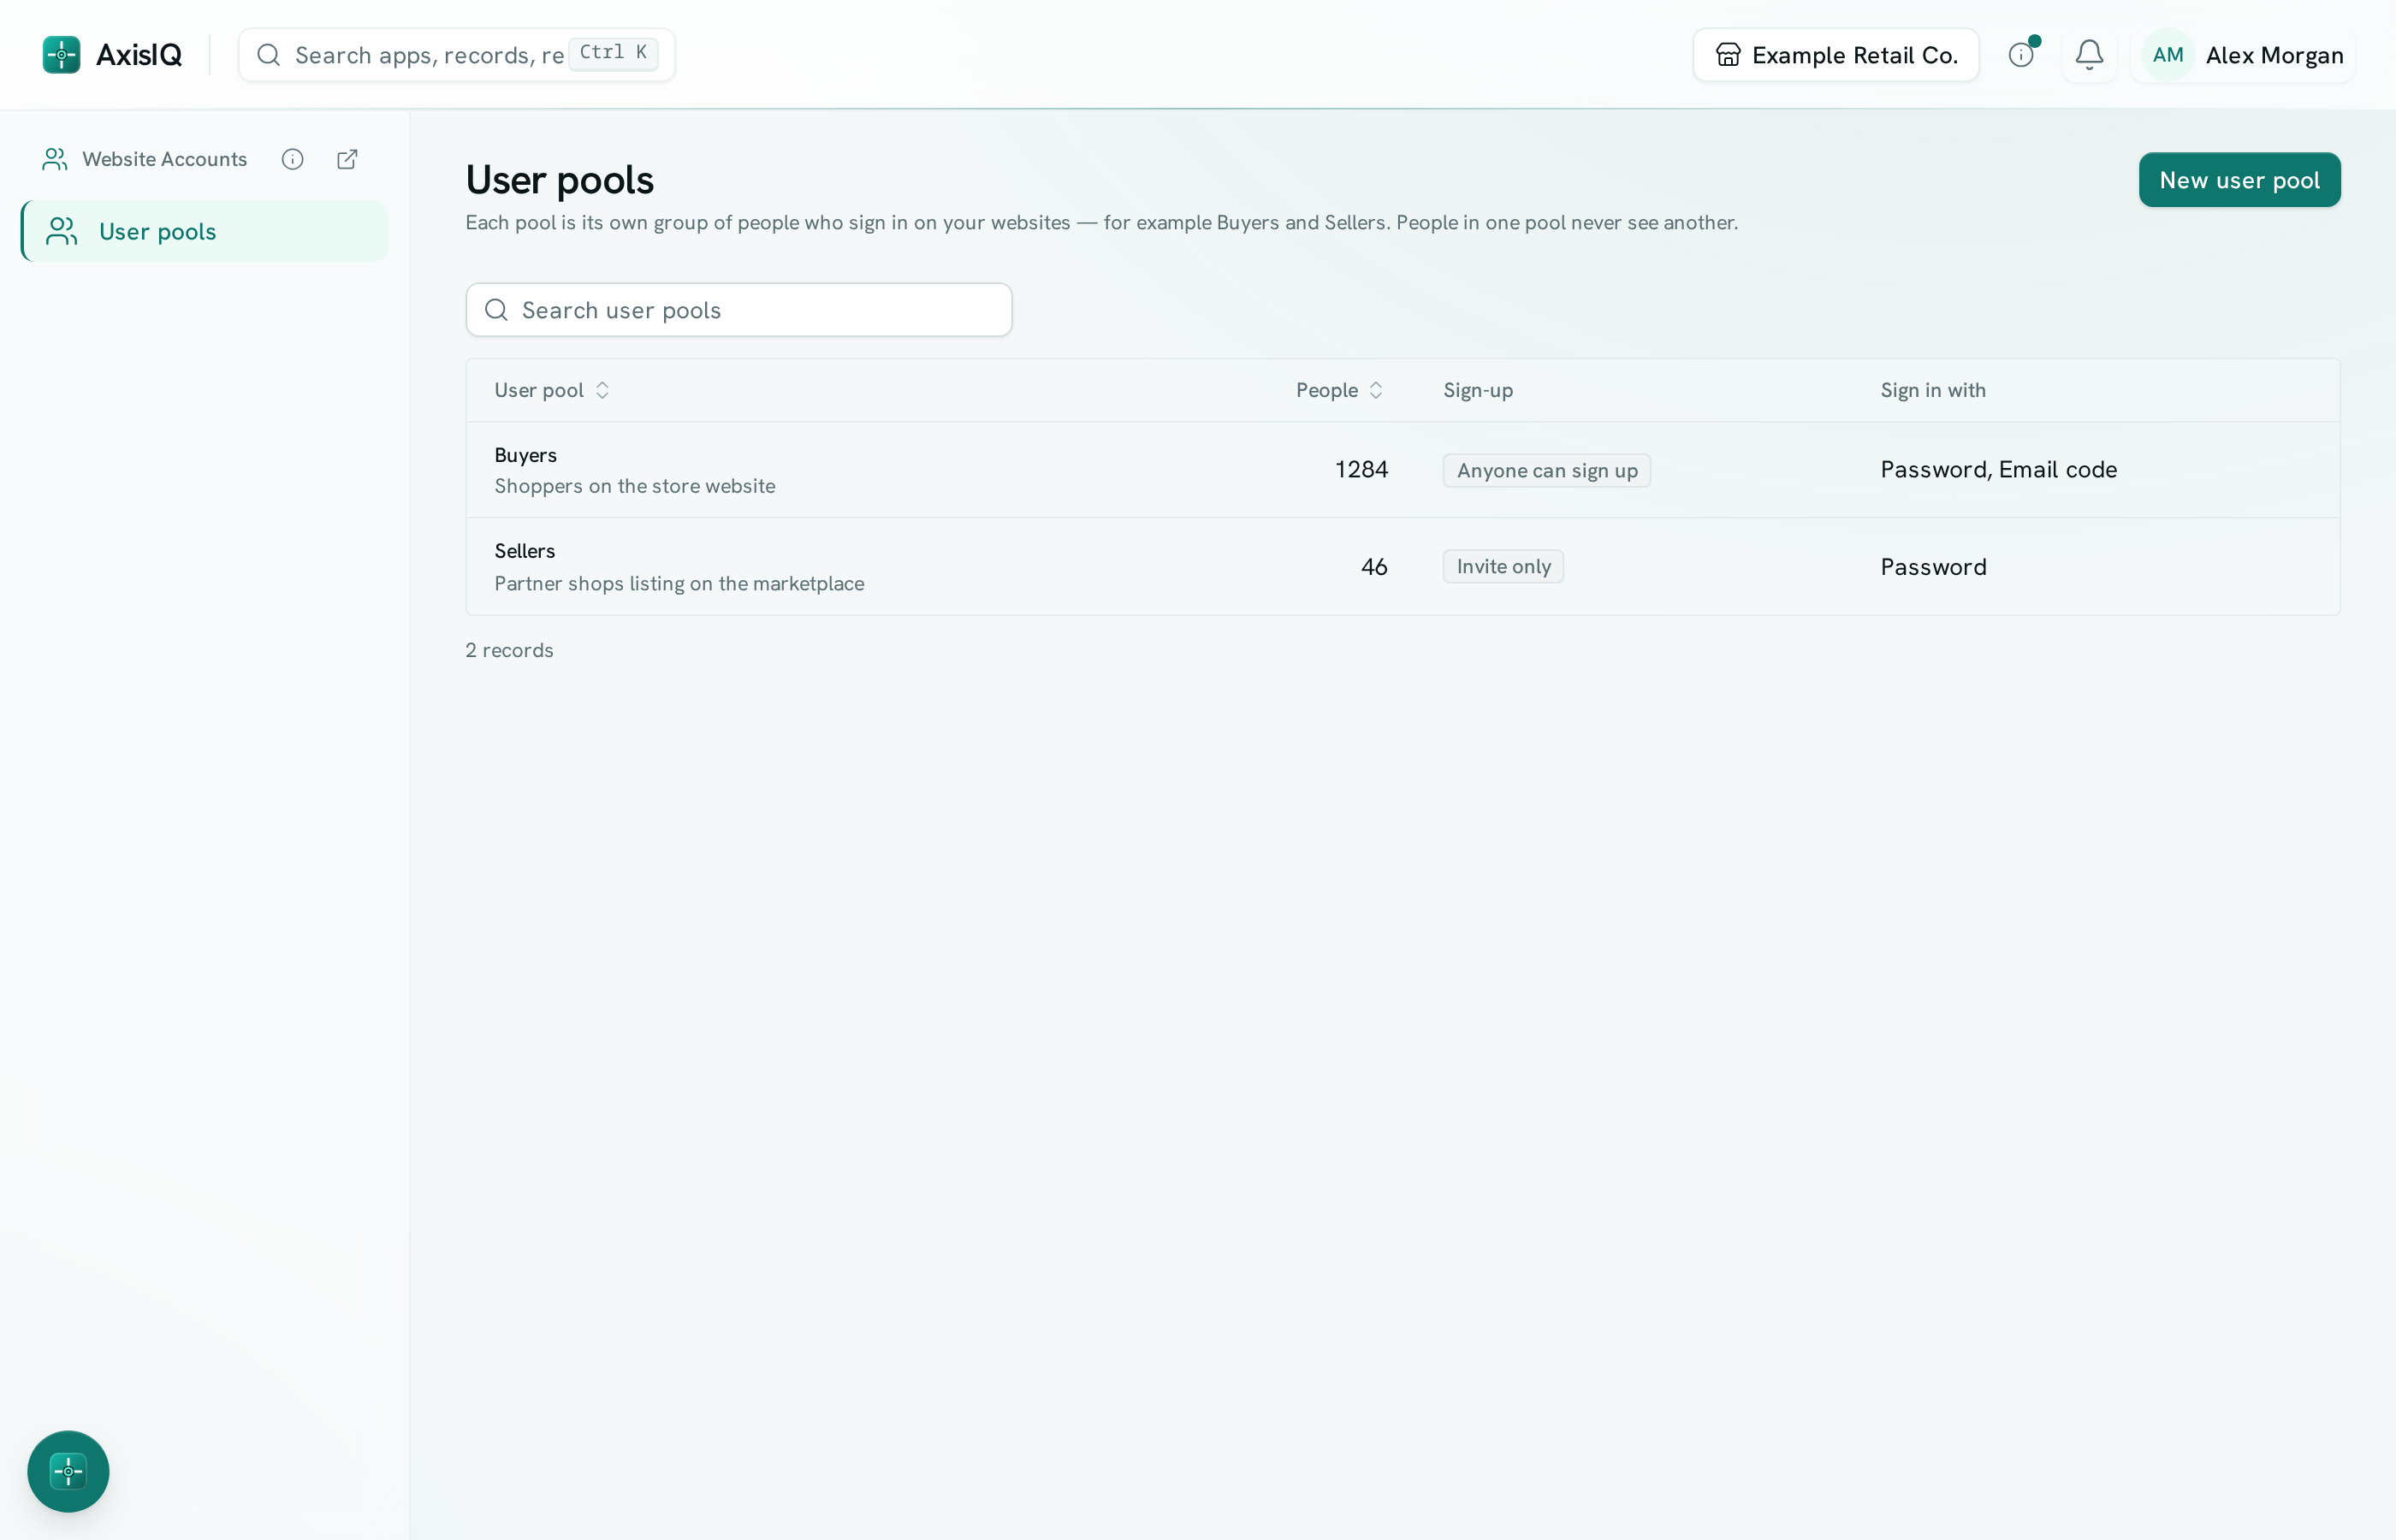
Task: Click the AxisIQ logo icon
Action: pos(61,55)
